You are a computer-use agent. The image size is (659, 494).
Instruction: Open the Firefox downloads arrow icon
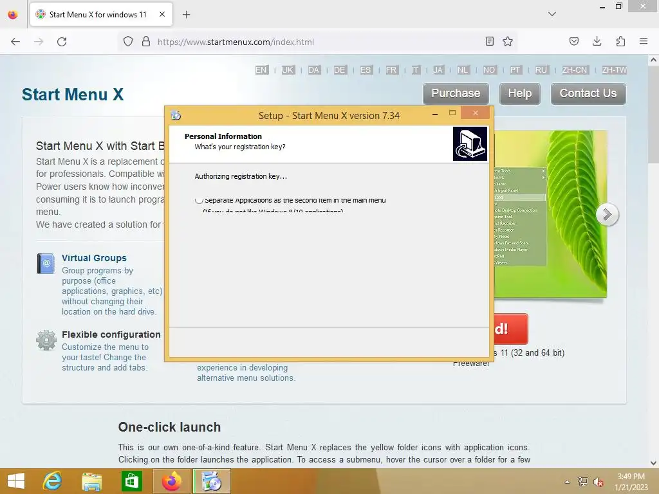click(x=597, y=41)
